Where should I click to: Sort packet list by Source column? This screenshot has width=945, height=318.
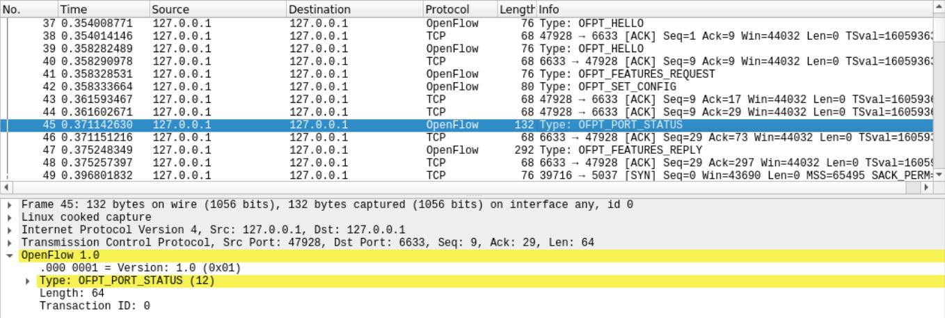[x=217, y=10]
